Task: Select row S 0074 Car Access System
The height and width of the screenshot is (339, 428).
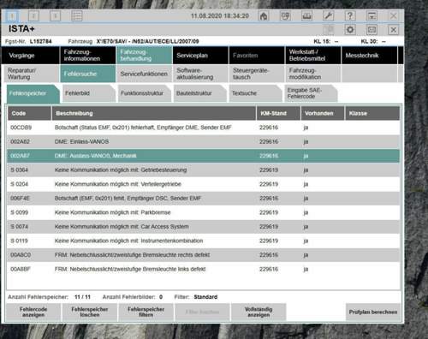Action: pos(203,227)
